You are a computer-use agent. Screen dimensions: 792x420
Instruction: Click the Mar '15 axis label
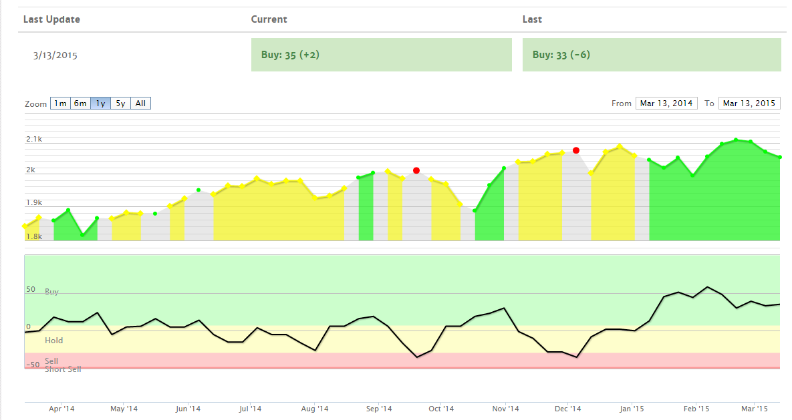[755, 409]
